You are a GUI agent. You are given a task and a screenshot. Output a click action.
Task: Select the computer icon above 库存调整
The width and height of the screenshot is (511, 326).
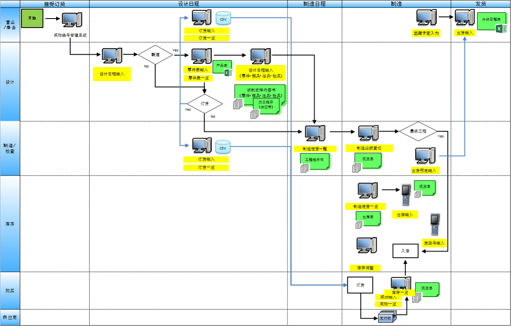[366, 245]
